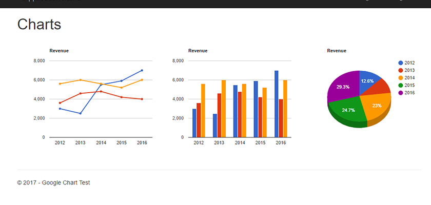Click the unlabeled red pie slice

tap(381, 87)
